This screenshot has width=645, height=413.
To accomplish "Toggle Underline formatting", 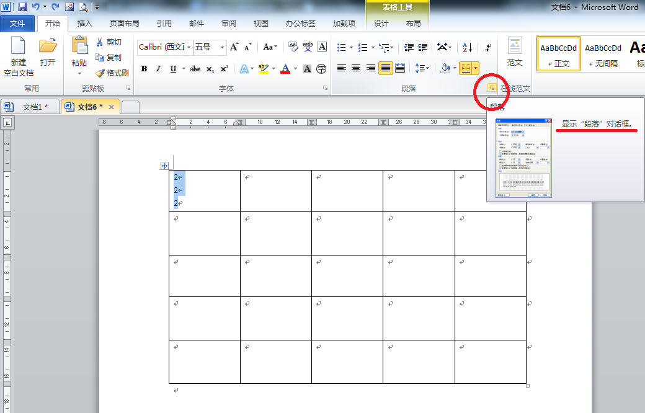I will click(173, 69).
